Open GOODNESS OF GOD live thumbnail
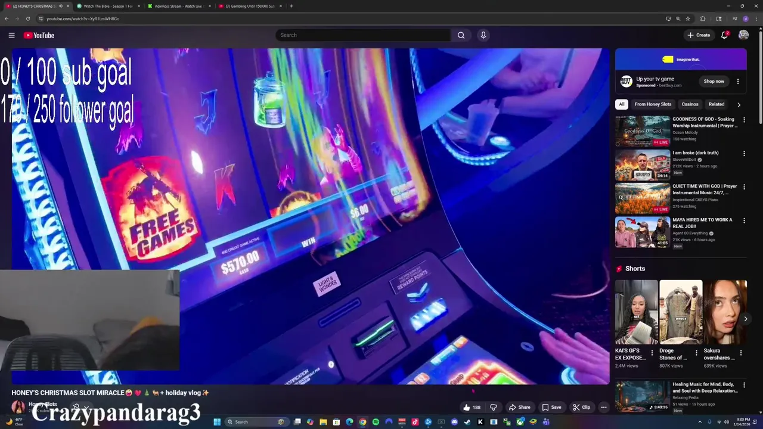 (643, 132)
